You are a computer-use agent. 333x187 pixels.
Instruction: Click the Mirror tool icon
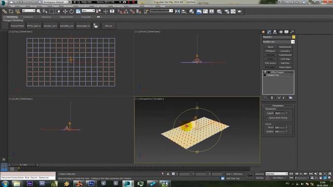point(177,11)
